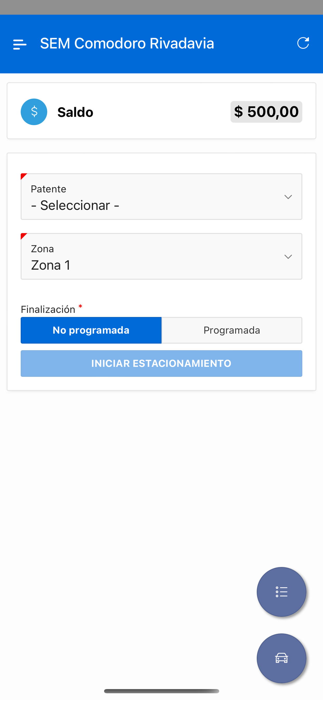Tap the $ 500,00 balance display

pos(266,112)
